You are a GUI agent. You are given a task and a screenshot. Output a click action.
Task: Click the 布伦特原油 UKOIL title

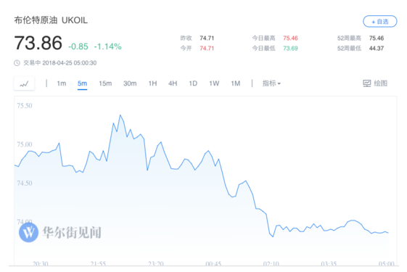pyautogui.click(x=51, y=20)
